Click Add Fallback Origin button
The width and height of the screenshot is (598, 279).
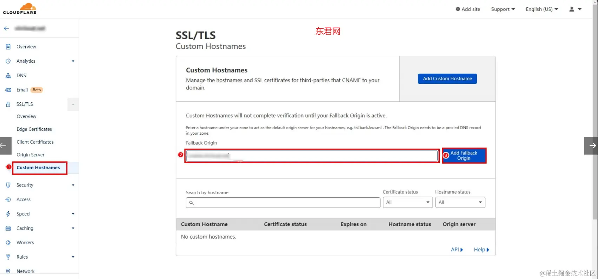(464, 156)
